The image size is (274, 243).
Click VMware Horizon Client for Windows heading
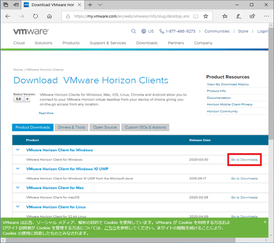click(59, 150)
